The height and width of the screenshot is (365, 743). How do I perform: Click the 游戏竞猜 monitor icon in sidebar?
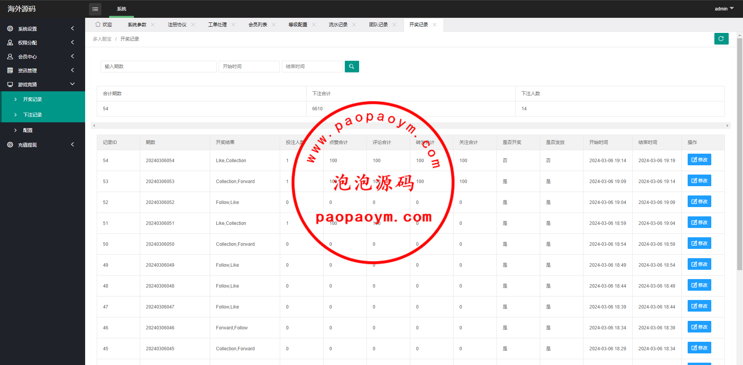point(10,84)
